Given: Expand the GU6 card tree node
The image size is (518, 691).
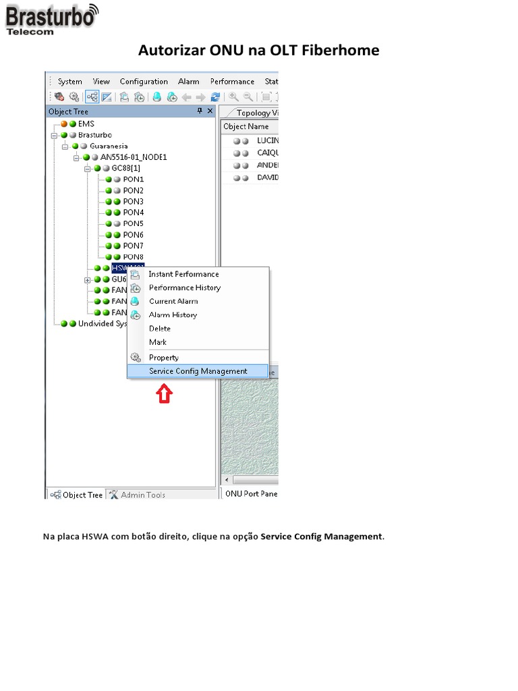Looking at the screenshot, I should [87, 280].
